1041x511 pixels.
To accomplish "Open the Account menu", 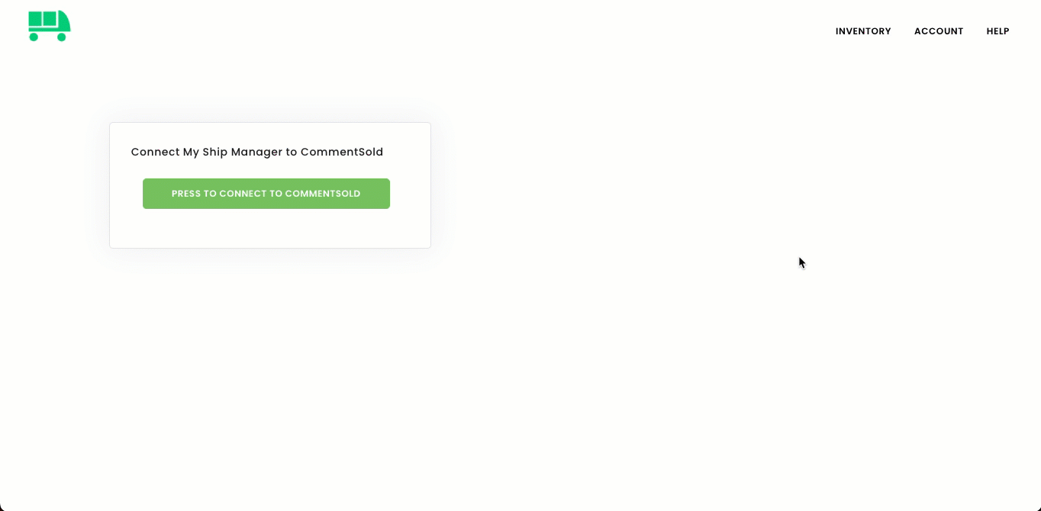I will [x=939, y=31].
